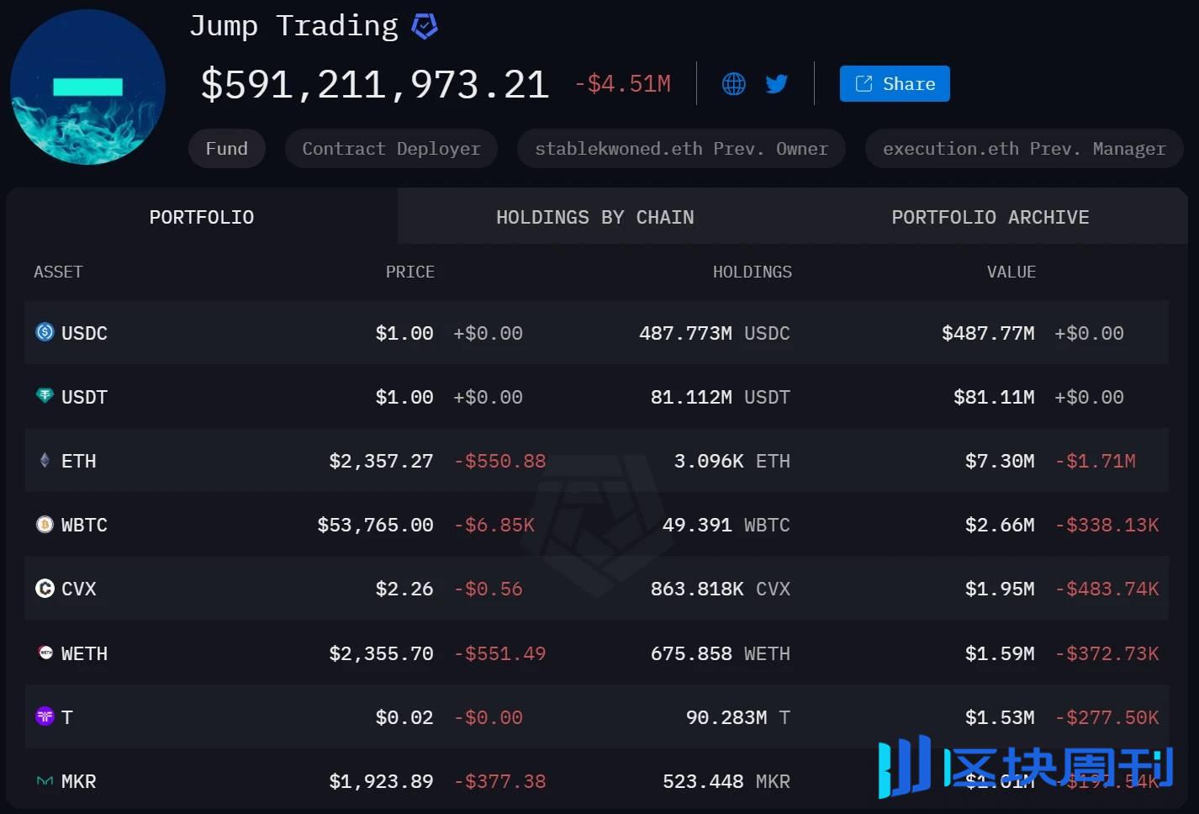This screenshot has width=1199, height=814.
Task: Click the -$550.88 ETH price change
Action: 500,461
